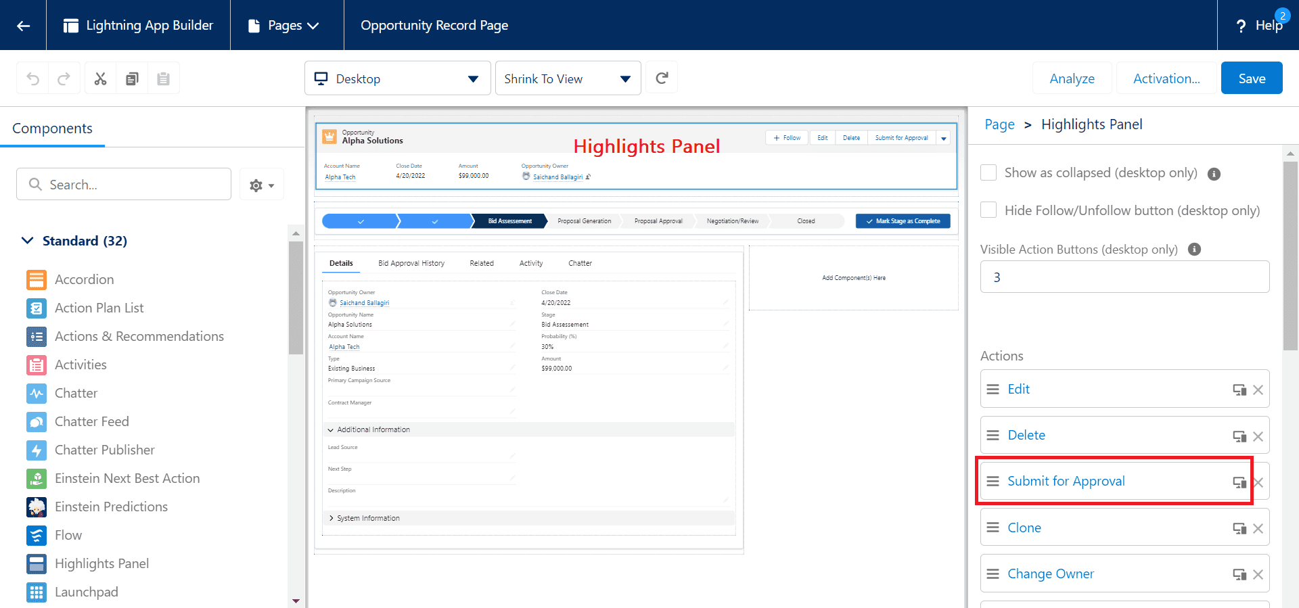The width and height of the screenshot is (1299, 608).
Task: Open the Pages dropdown menu
Action: pos(283,25)
